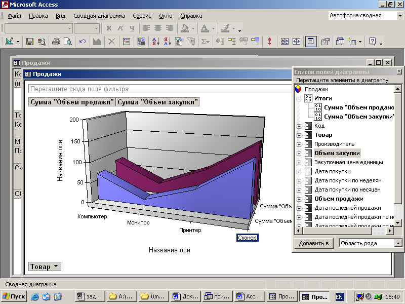Click the Font Color A swatch
The image size is (405, 304).
pos(205,28)
